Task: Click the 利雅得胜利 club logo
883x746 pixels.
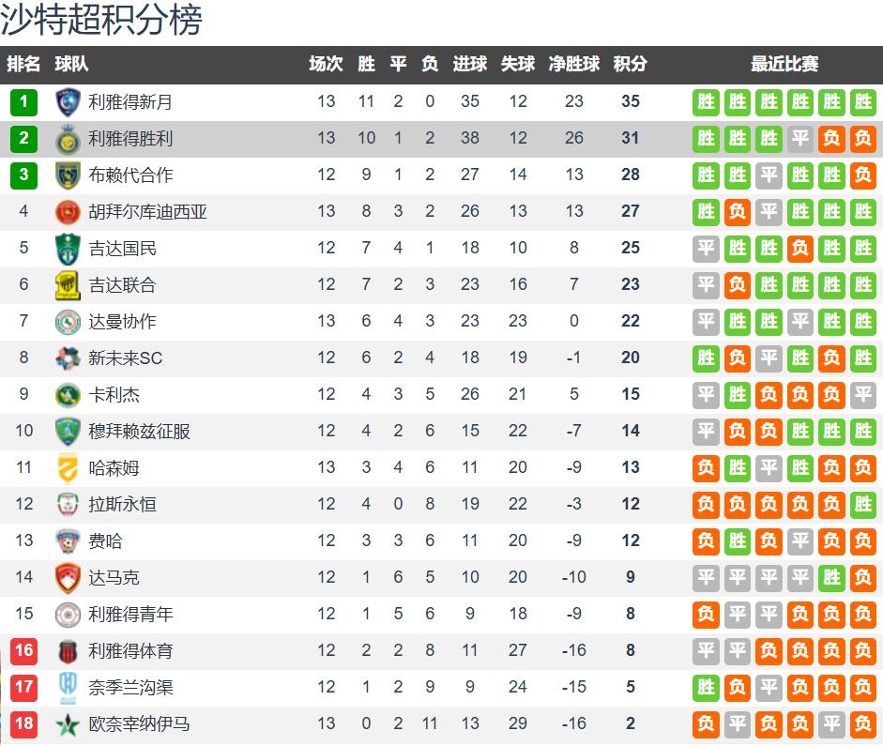Action: [x=67, y=138]
